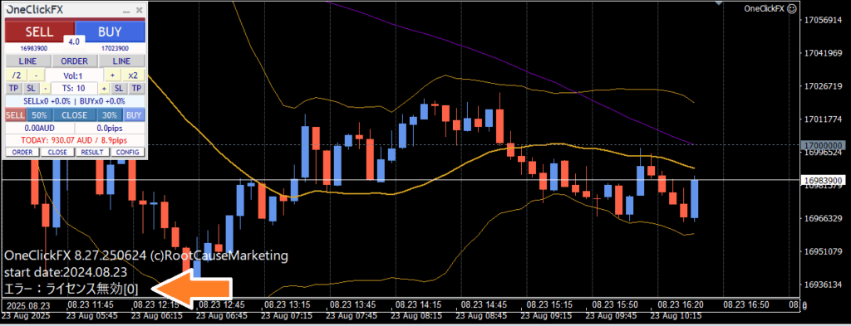Click the gray ORDER button between the LINE buttons
851x326 pixels.
click(74, 61)
